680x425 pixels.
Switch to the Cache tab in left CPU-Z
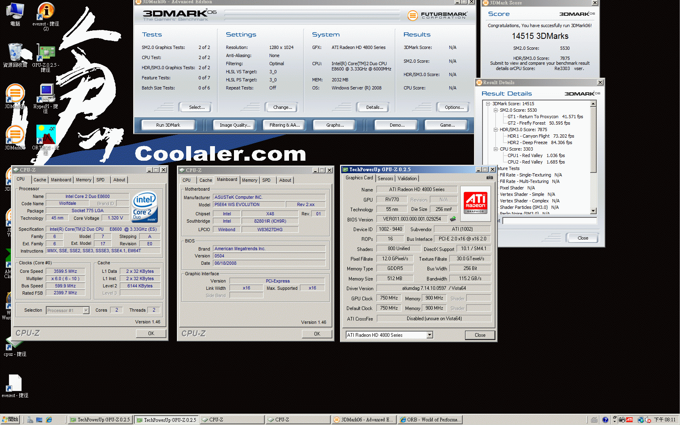tap(40, 180)
